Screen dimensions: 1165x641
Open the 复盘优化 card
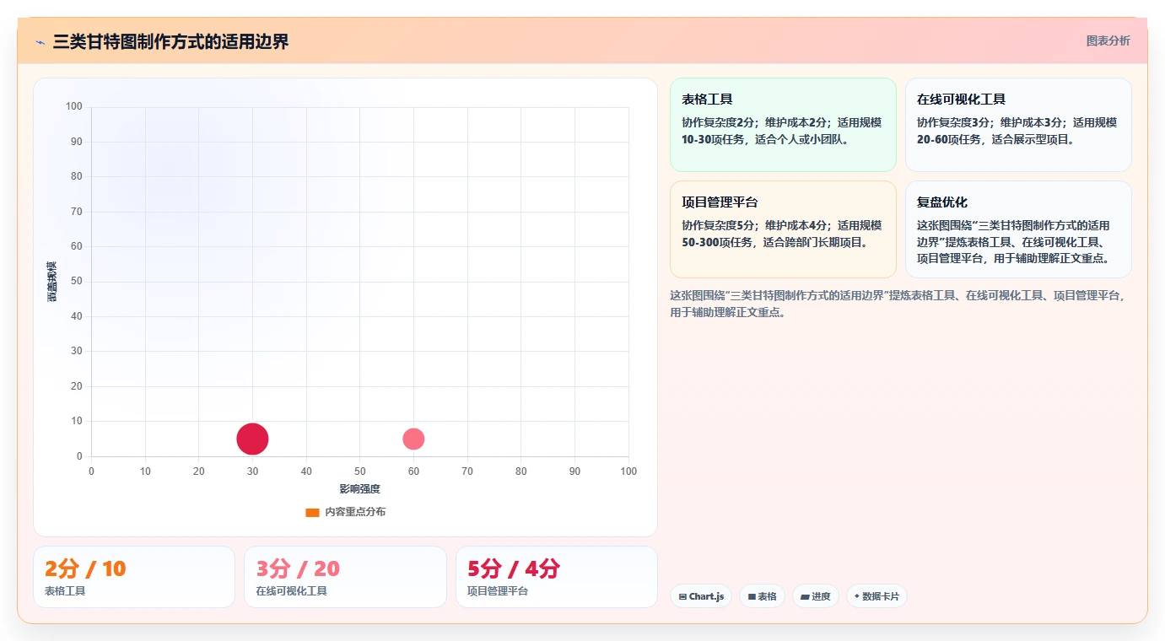1018,229
